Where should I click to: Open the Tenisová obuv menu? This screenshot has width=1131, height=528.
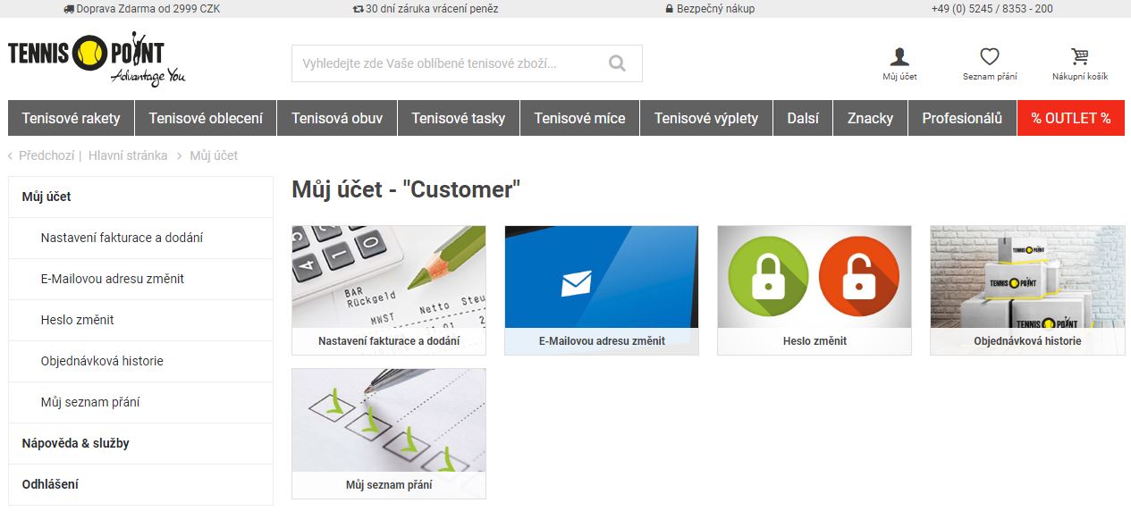[337, 118]
